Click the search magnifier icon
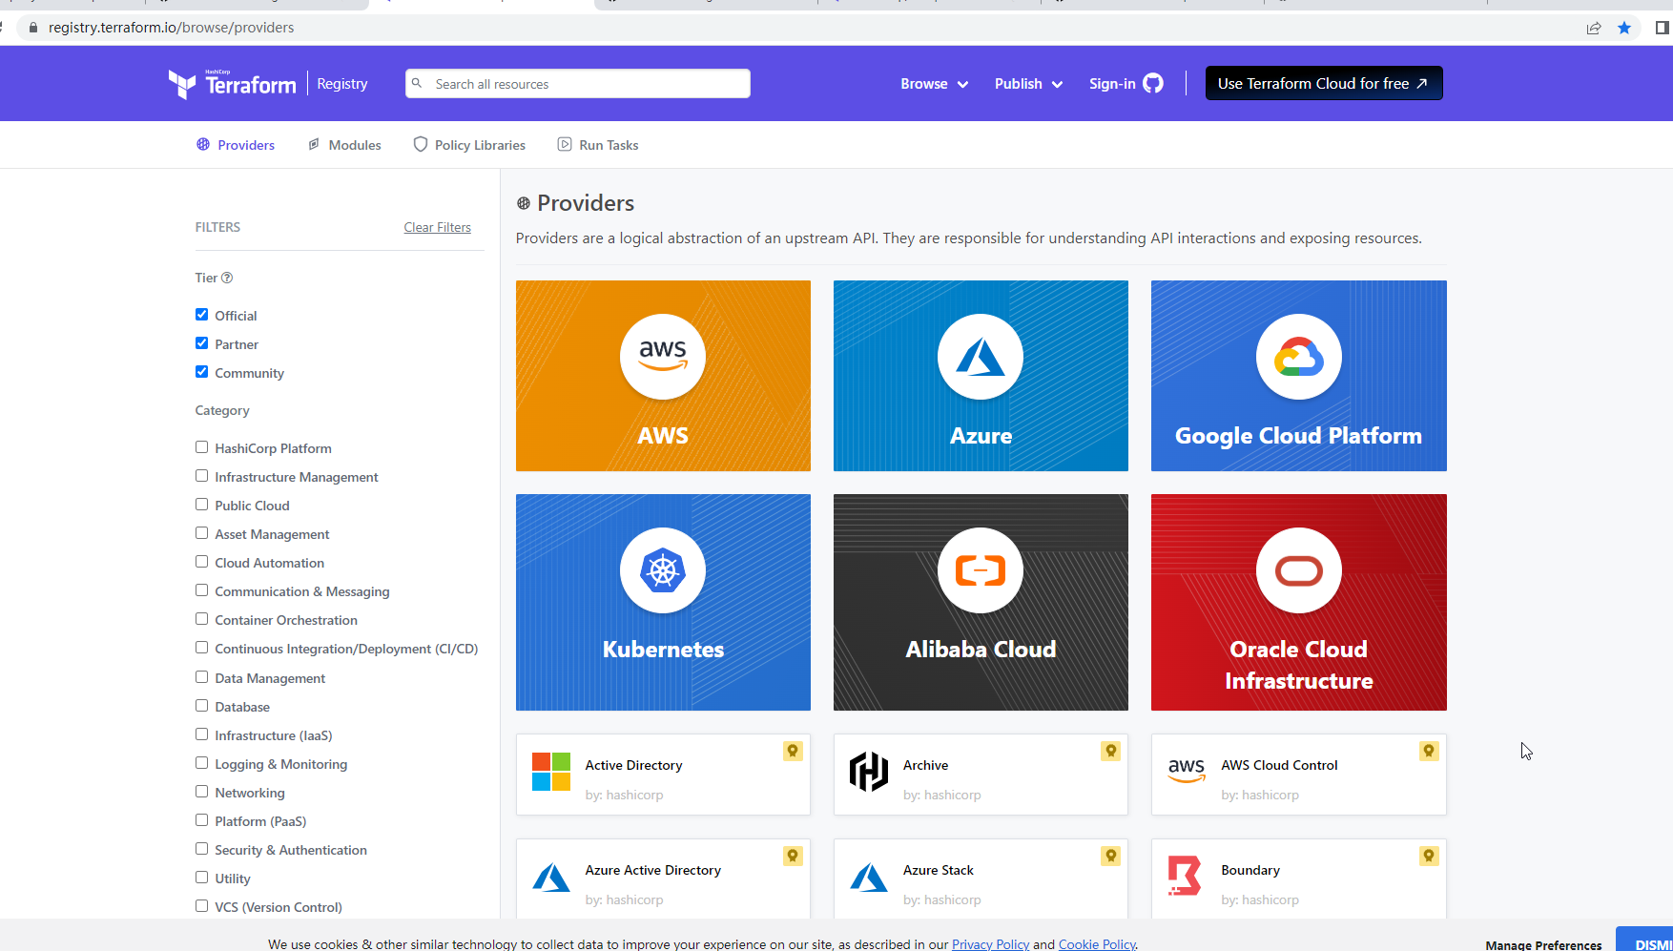The width and height of the screenshot is (1673, 951). pyautogui.click(x=417, y=83)
